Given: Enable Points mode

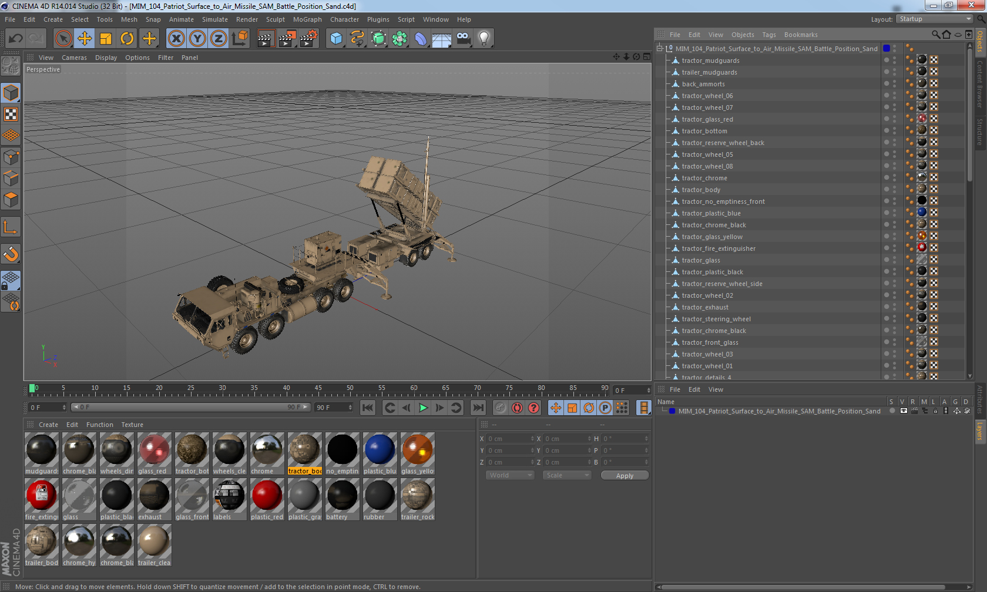Looking at the screenshot, I should coord(11,157).
